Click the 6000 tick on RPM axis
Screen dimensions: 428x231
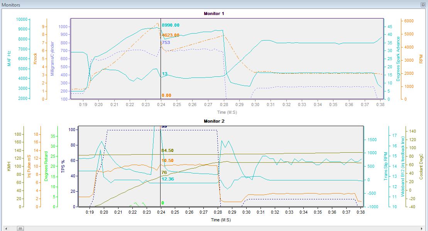point(409,21)
